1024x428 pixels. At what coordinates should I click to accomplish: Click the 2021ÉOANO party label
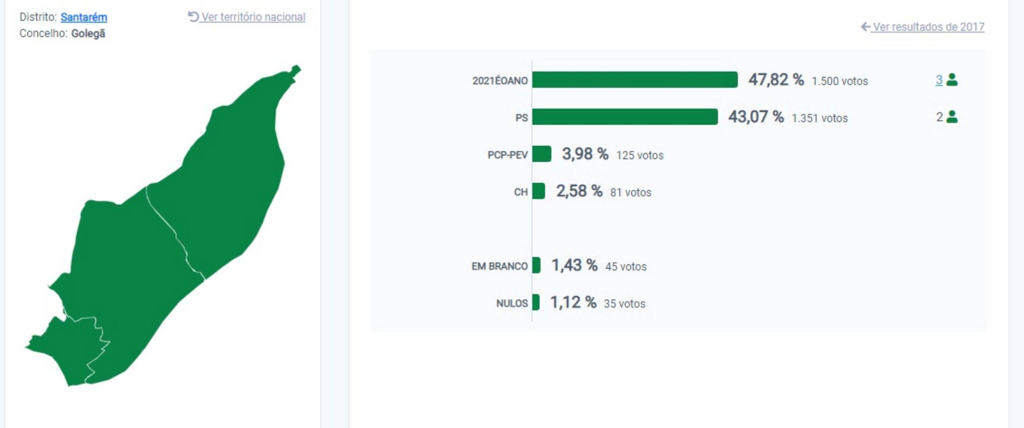(500, 81)
